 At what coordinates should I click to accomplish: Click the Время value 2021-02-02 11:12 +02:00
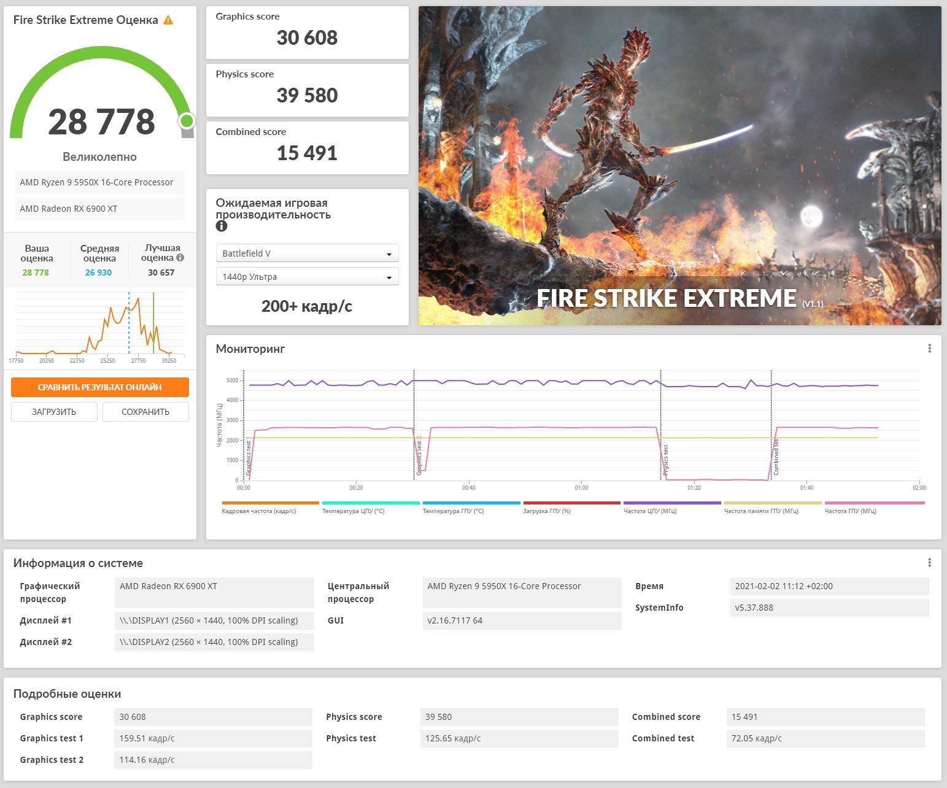830,586
